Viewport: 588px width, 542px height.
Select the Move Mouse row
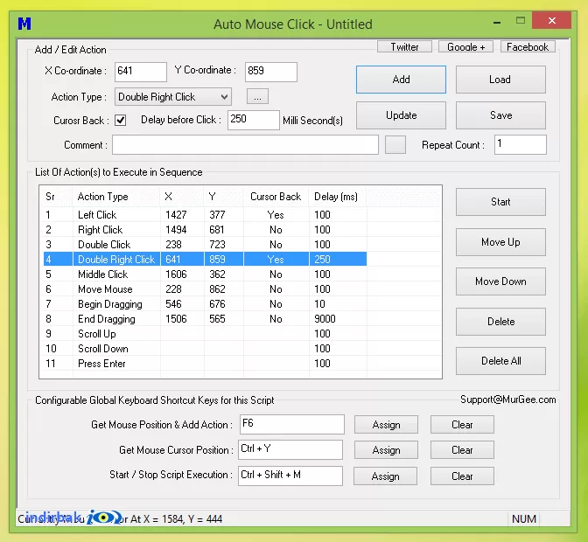[205, 289]
